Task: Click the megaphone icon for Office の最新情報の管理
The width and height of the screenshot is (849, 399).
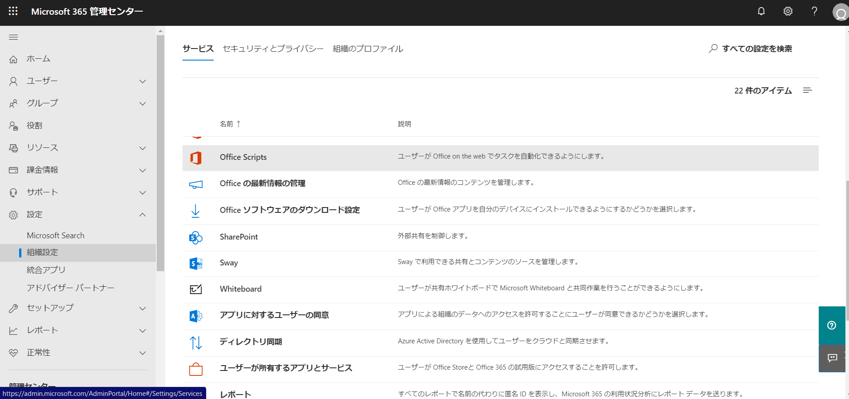Action: [196, 184]
